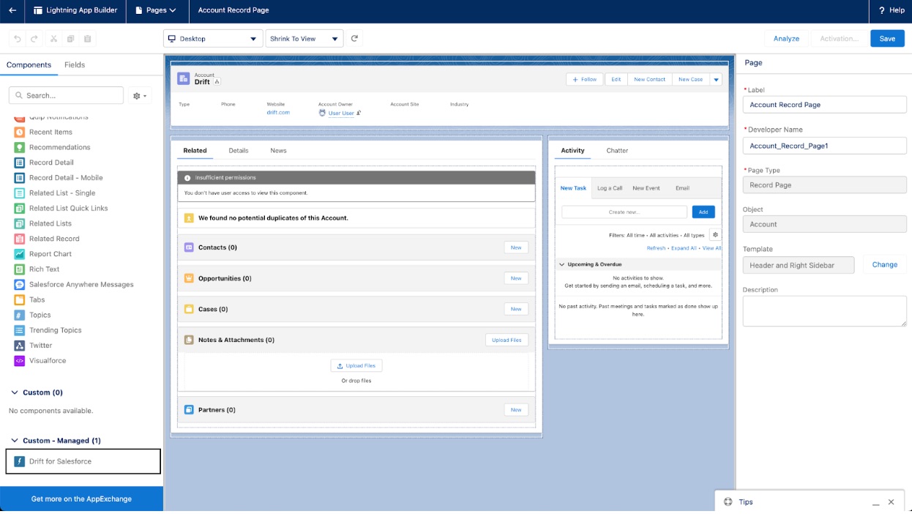
Task: Collapse the Custom - Managed (1) section
Action: pos(14,441)
